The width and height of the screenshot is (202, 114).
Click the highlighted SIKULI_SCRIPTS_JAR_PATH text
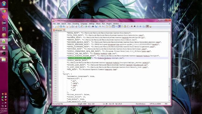pos(80,58)
